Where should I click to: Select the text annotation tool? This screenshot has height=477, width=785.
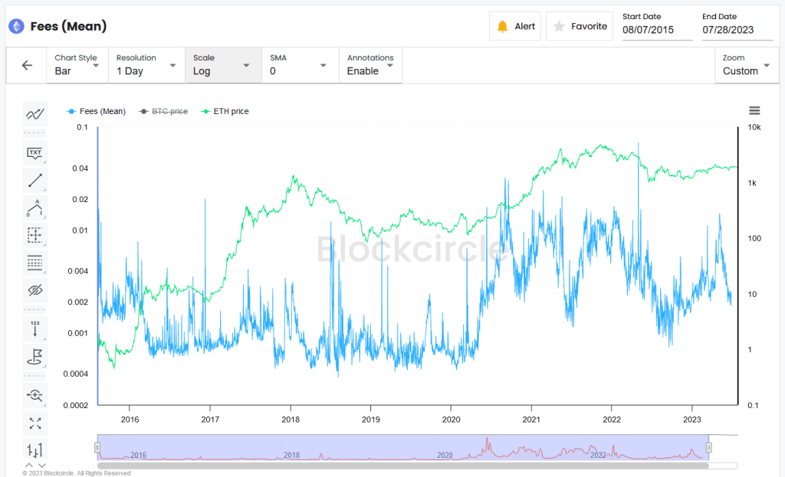(x=34, y=153)
